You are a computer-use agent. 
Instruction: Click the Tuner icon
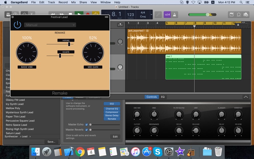[158, 15]
